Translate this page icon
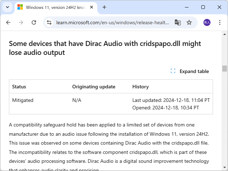 pos(177,22)
